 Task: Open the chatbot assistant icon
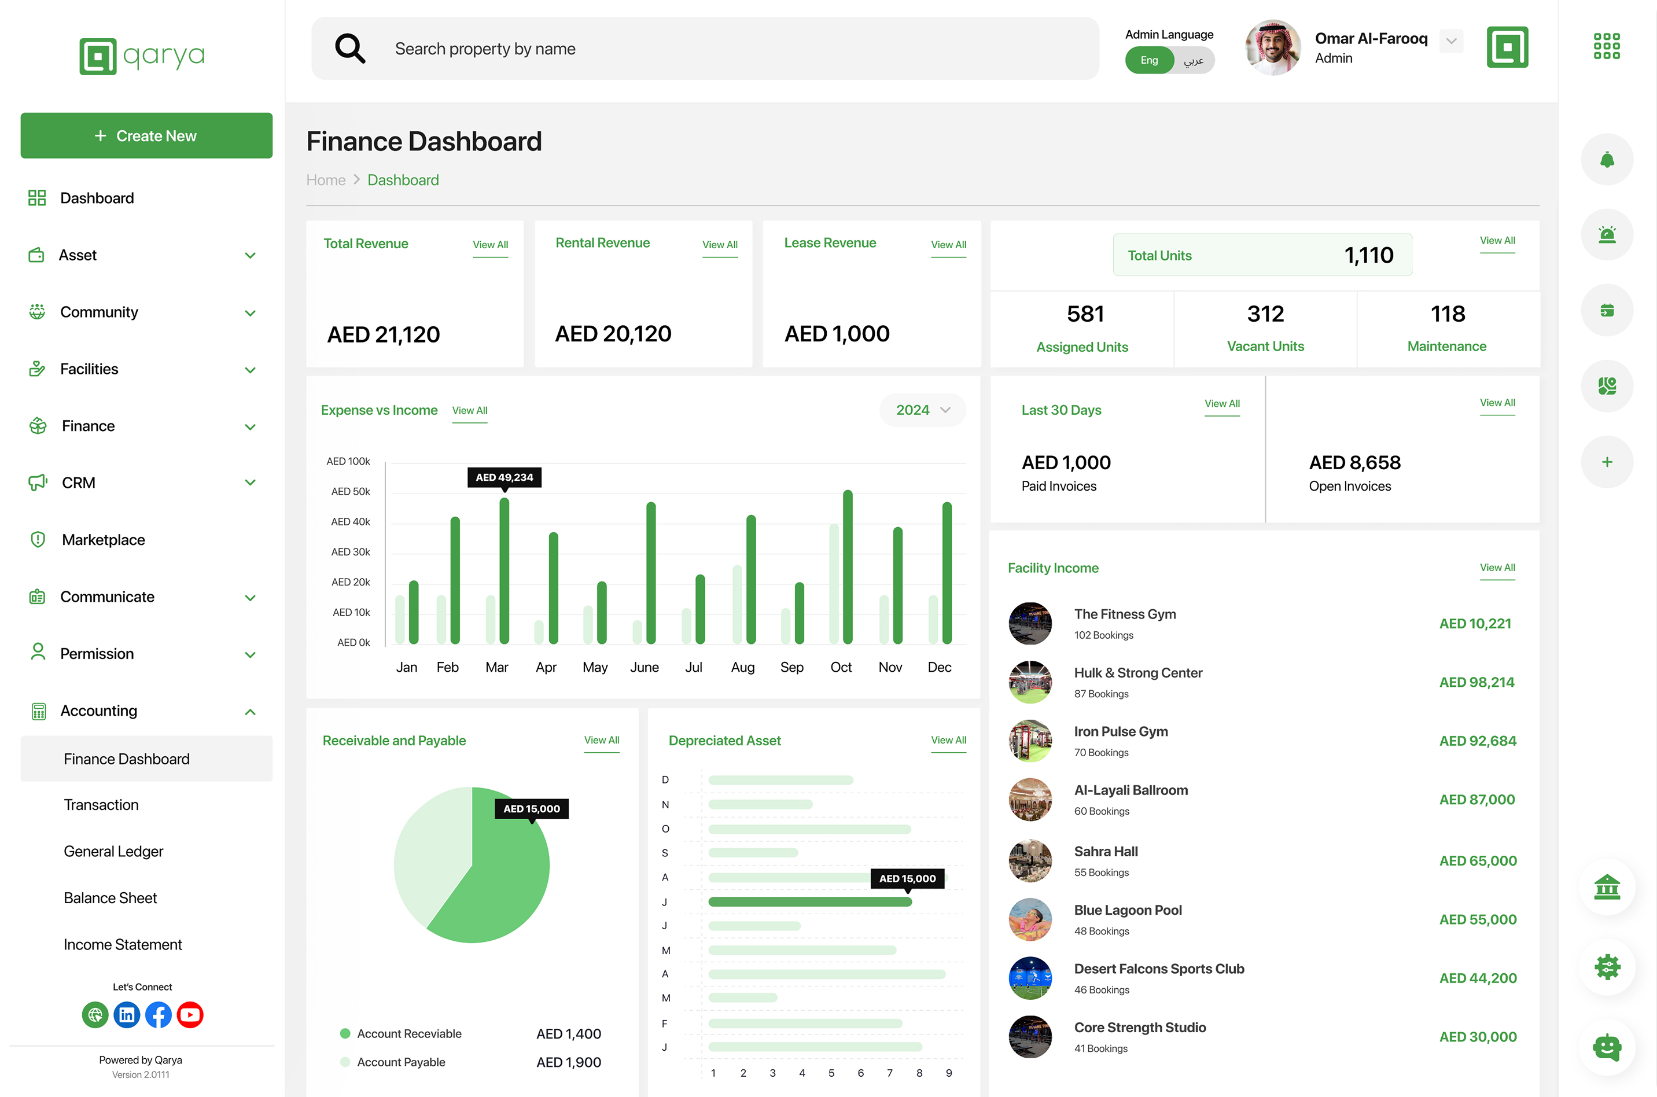coord(1607,1047)
